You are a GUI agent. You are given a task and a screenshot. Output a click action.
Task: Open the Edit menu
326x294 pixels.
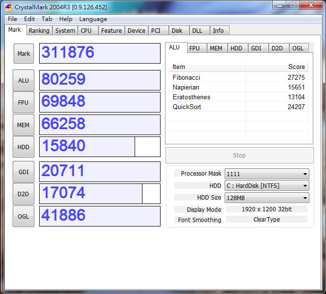[x=29, y=19]
